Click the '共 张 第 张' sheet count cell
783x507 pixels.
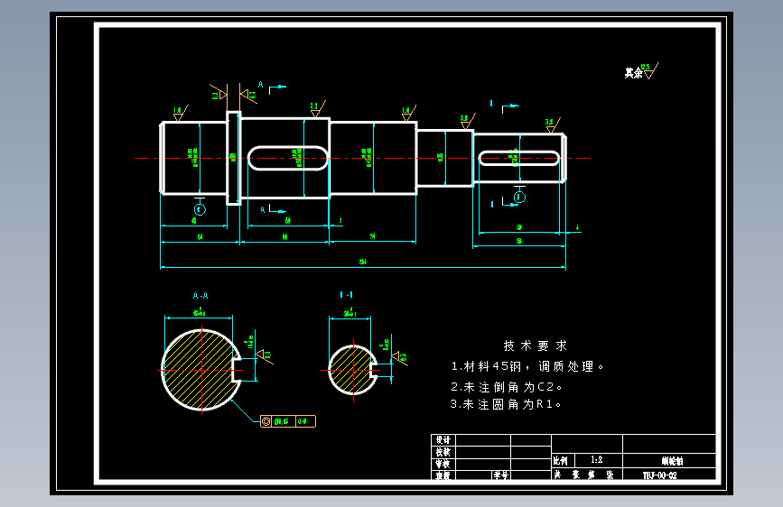point(587,475)
